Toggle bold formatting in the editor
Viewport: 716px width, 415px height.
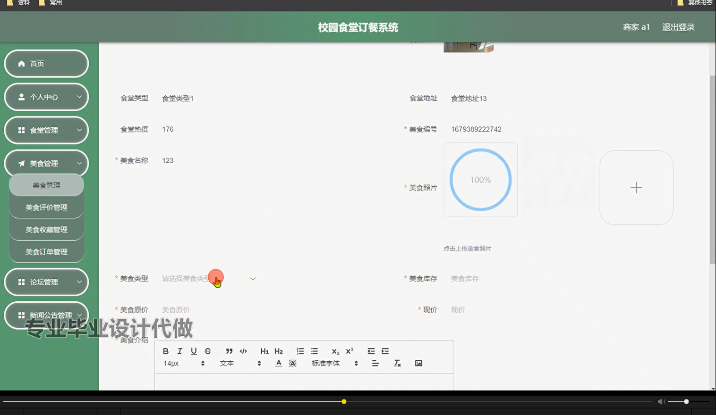point(165,351)
